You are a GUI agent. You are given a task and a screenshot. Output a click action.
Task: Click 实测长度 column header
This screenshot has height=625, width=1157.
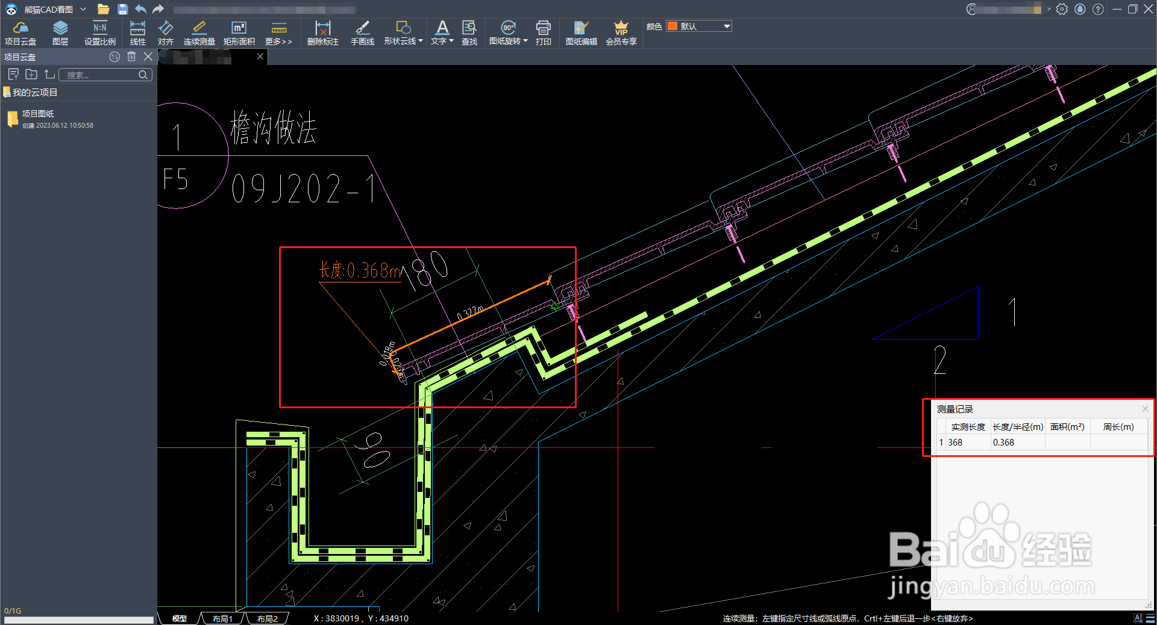point(968,427)
